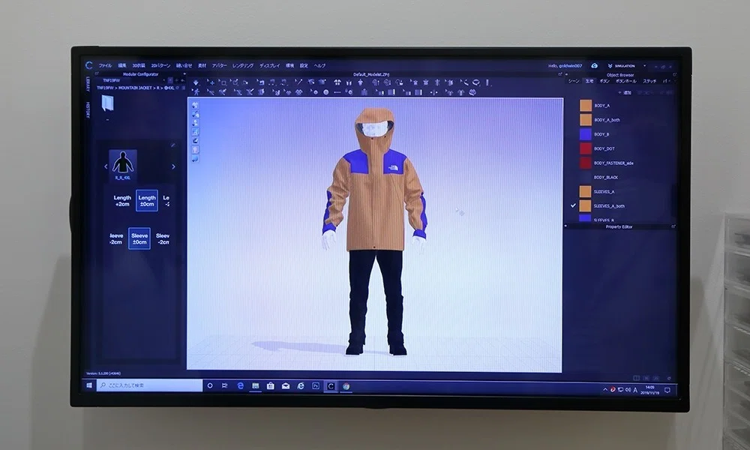Click the CLO app icon in taskbar
The width and height of the screenshot is (750, 450).
click(331, 386)
